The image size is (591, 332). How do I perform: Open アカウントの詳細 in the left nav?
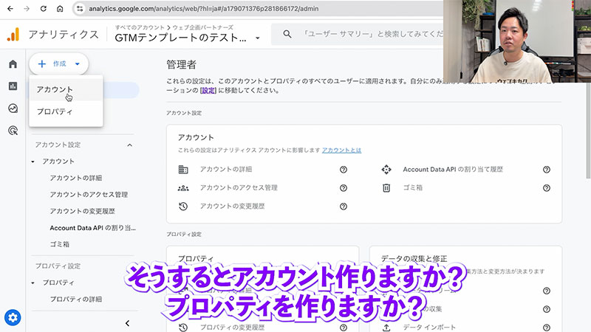[76, 178]
